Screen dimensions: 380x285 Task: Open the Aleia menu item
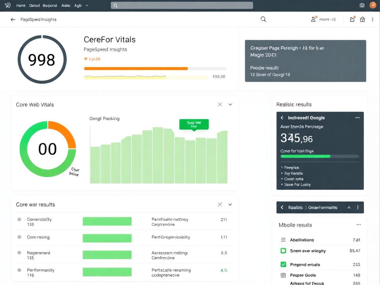pyautogui.click(x=66, y=5)
